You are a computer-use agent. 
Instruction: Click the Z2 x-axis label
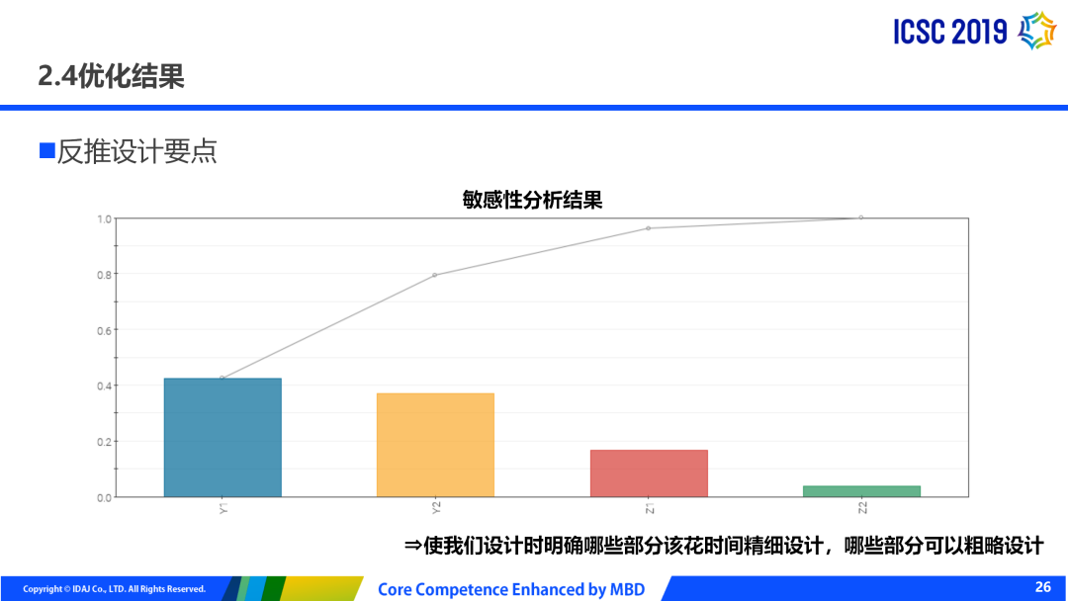pyautogui.click(x=862, y=508)
